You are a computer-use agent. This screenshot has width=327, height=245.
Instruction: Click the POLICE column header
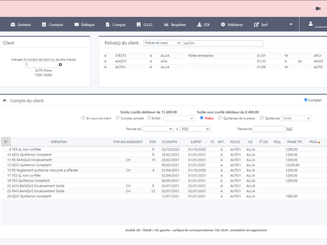235,142
